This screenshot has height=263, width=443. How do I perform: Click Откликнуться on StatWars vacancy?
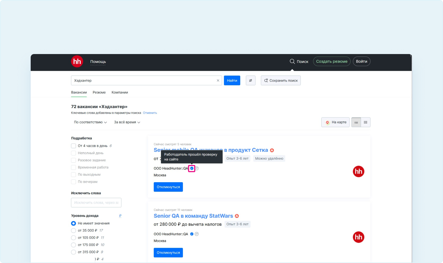tap(168, 253)
